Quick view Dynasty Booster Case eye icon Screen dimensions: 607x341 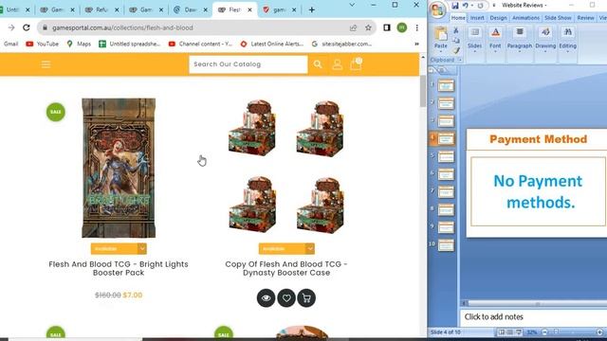(x=266, y=298)
